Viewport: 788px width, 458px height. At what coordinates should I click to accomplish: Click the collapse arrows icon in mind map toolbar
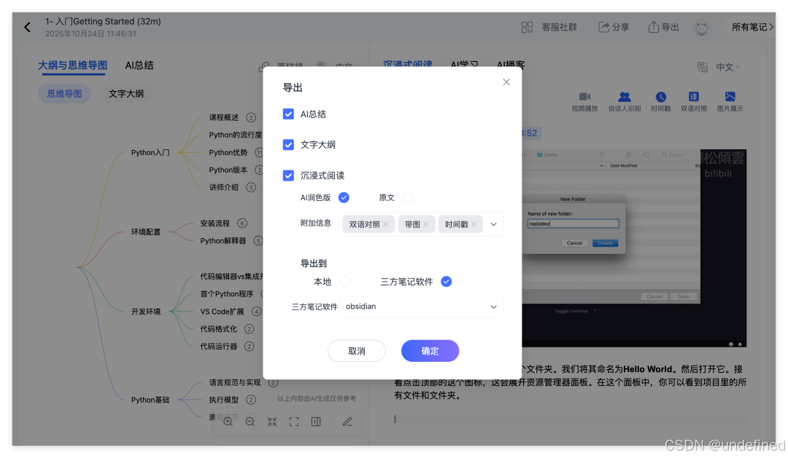coord(272,422)
